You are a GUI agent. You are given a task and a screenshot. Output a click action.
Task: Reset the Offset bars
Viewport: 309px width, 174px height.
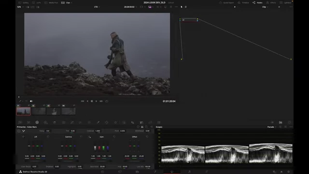point(147,137)
